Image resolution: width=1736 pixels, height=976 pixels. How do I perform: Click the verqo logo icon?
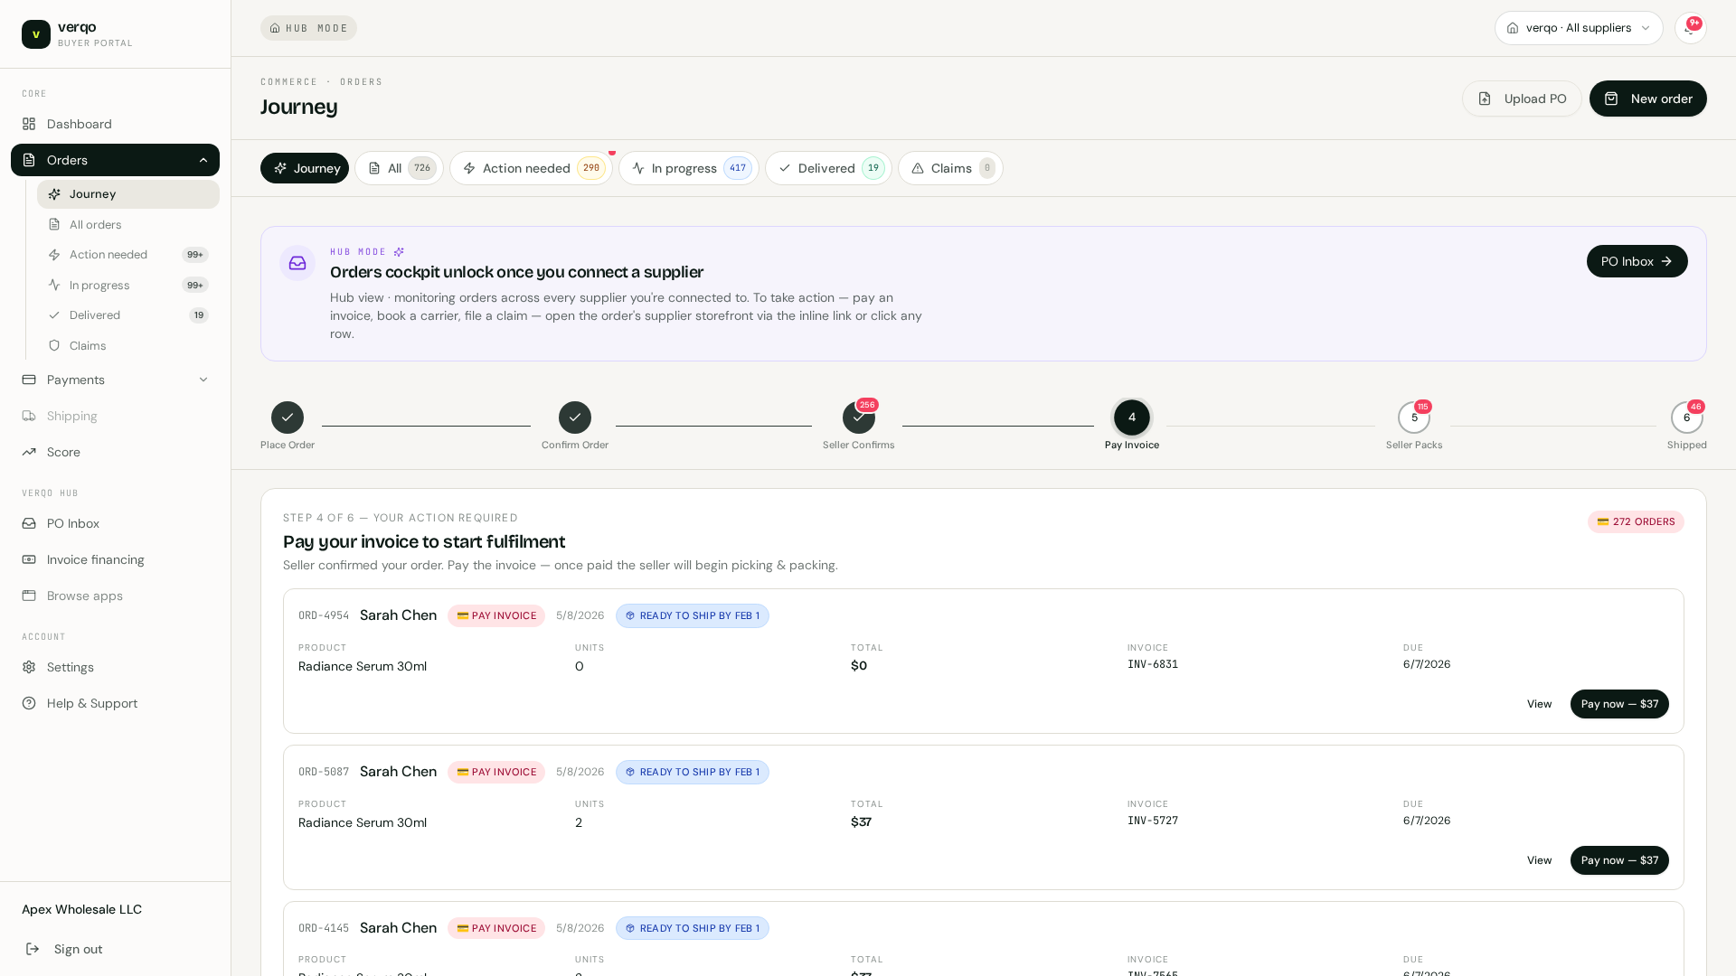[x=36, y=34]
